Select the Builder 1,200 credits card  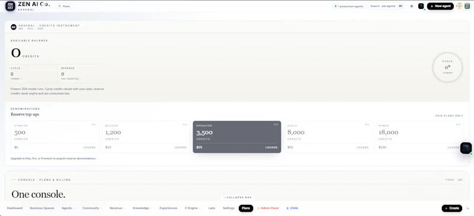point(146,137)
